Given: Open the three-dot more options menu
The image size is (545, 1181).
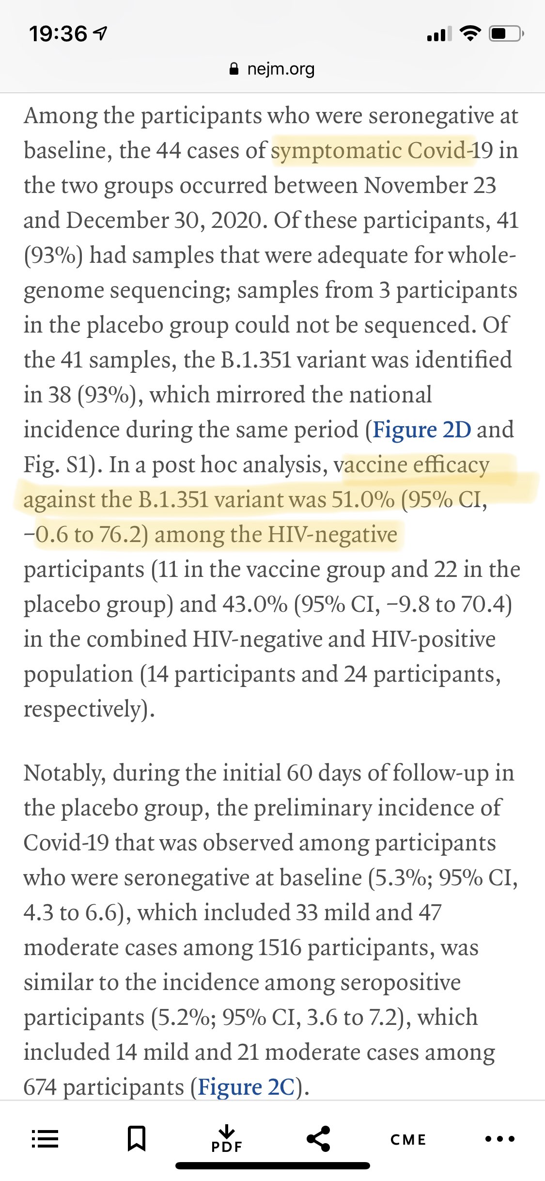Looking at the screenshot, I should [499, 1139].
